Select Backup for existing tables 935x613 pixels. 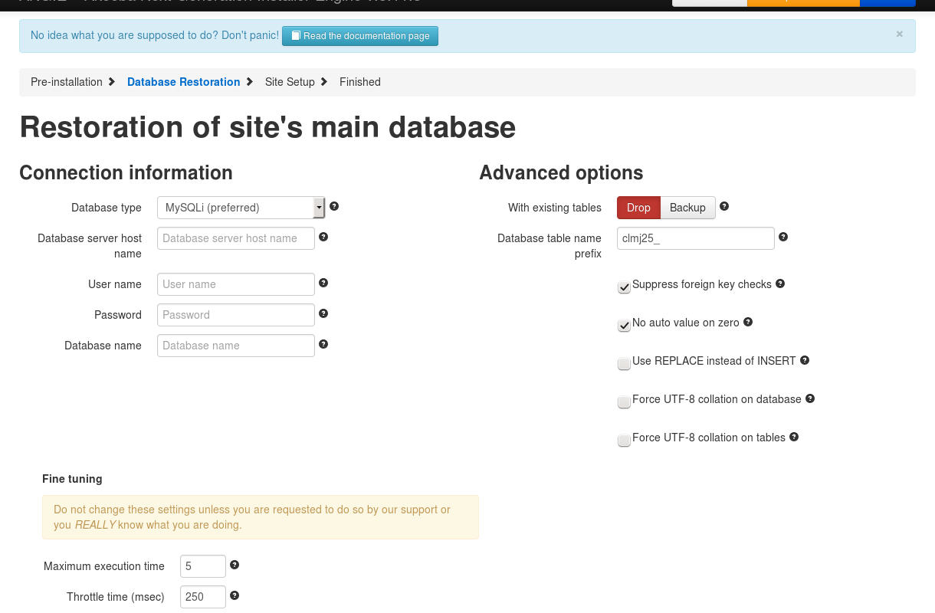click(687, 208)
